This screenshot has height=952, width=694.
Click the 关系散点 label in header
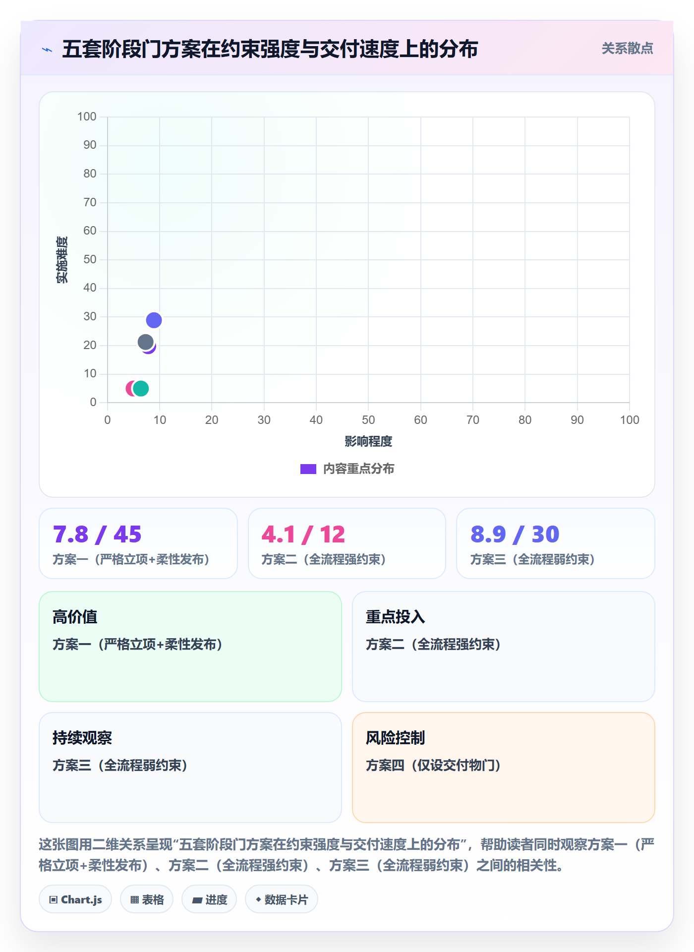point(627,49)
